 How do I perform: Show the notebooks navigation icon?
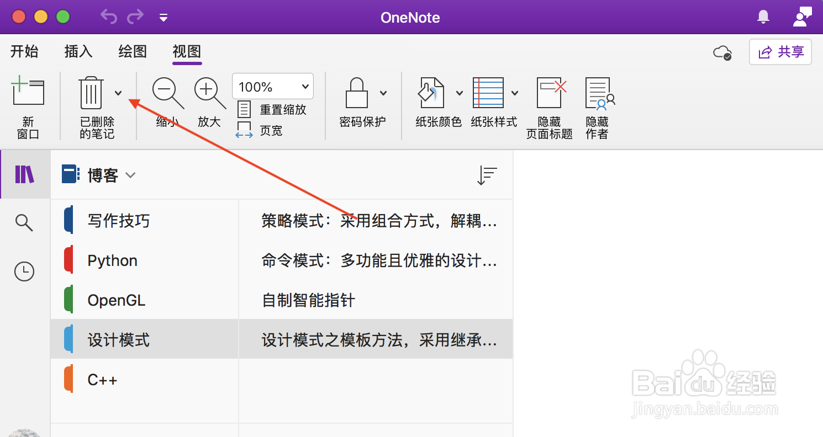pos(25,174)
